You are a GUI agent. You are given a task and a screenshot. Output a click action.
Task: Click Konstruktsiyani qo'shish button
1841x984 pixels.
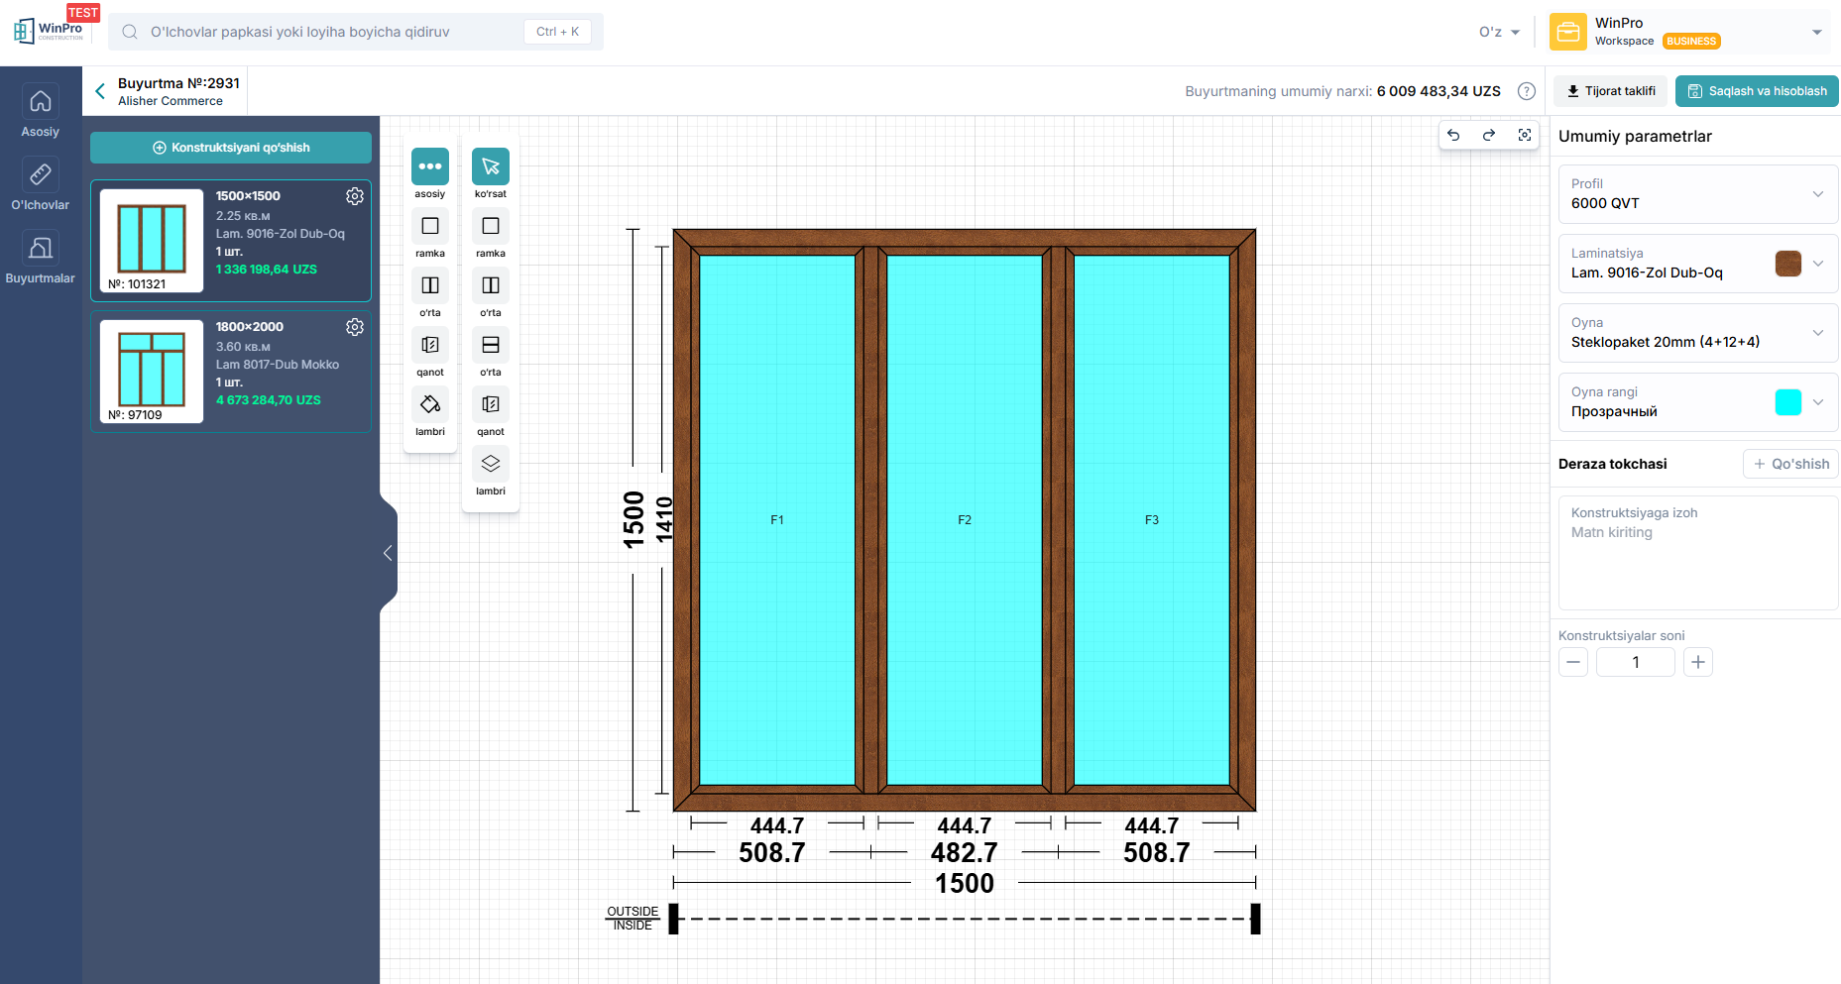coord(231,148)
